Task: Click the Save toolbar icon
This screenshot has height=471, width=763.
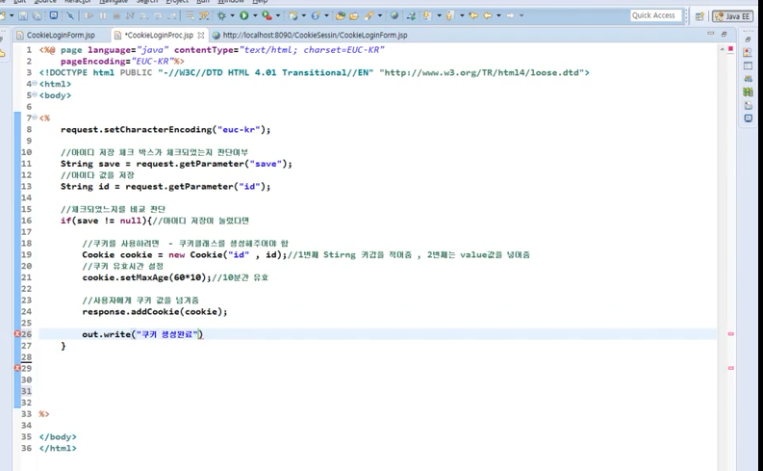Action: (x=23, y=15)
